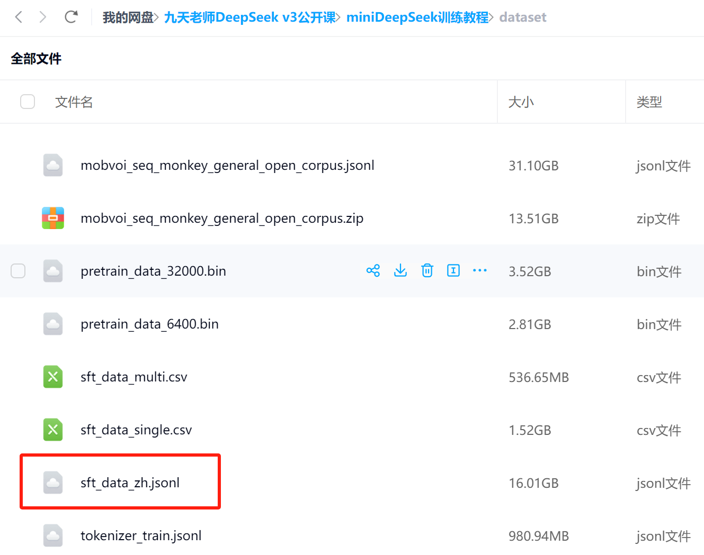Viewport: 704px width, 555px height.
Task: Delete pretrain_data_32000.bin with trash icon
Action: [x=427, y=271]
